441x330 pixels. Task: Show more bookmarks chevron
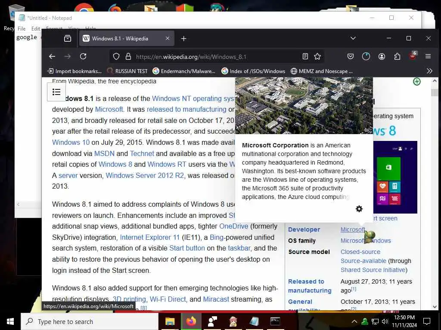click(429, 71)
